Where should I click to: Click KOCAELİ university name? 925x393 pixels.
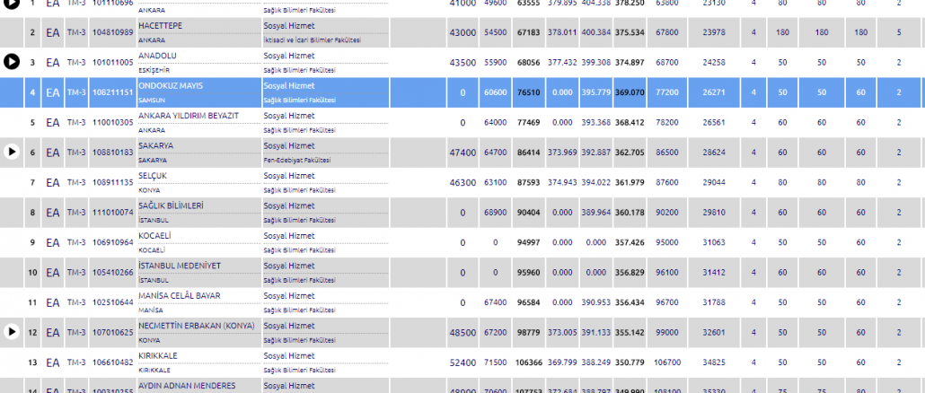pyautogui.click(x=154, y=236)
